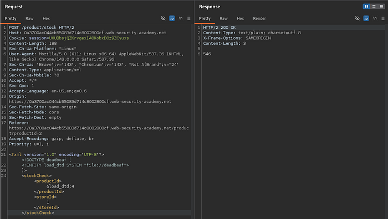Screen dimensions: 388x219
Task: Click the opening <stockCheck> tag
Action: coord(37,176)
